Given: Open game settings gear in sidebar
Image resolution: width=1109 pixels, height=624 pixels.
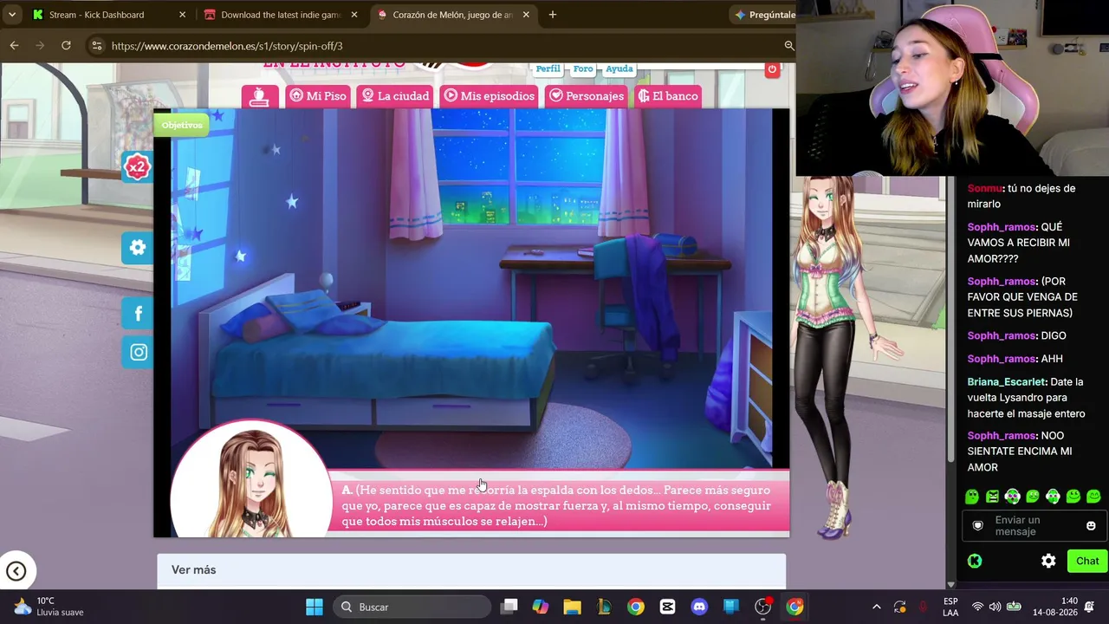Looking at the screenshot, I should point(138,248).
